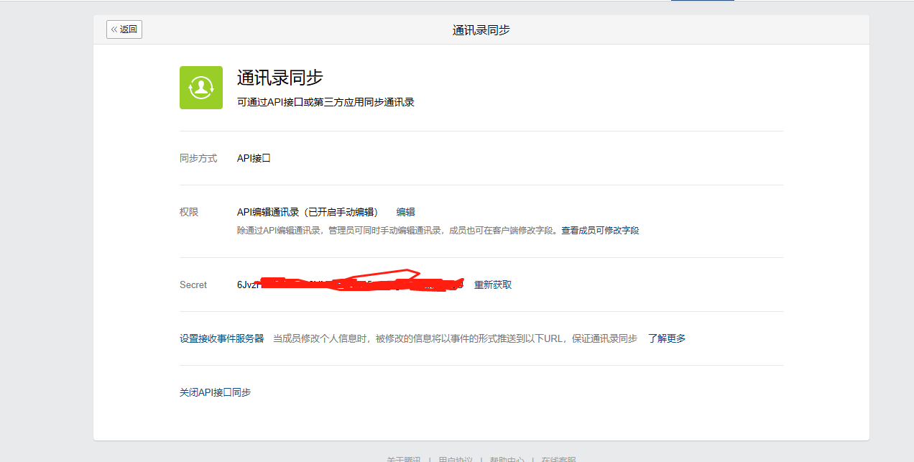Open 查看成员可修改字段 link
914x462 pixels.
(x=601, y=231)
